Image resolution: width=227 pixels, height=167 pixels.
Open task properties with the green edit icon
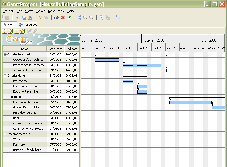pos(69,17)
